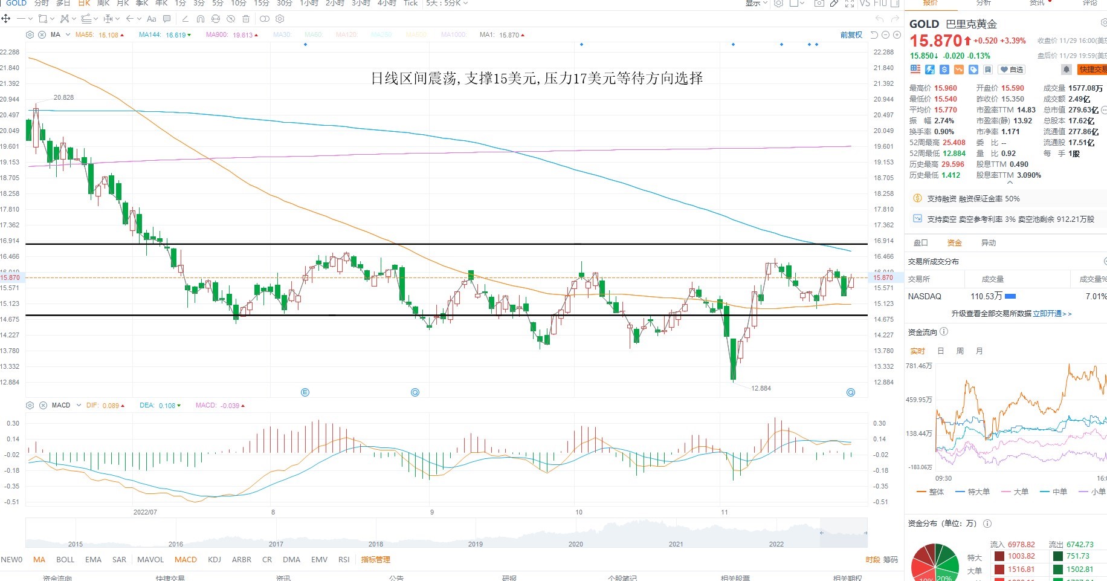Toggle the DEA line in MACD
Viewport: 1107px width, 581px height.
pos(160,406)
